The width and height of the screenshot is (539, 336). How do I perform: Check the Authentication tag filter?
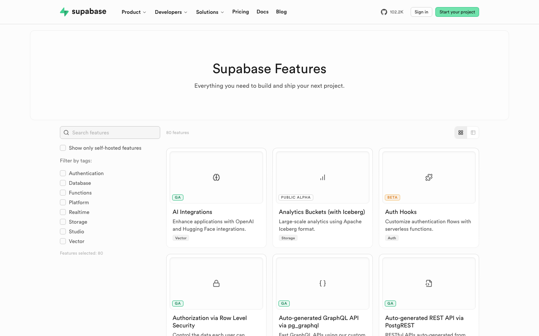pyautogui.click(x=63, y=173)
